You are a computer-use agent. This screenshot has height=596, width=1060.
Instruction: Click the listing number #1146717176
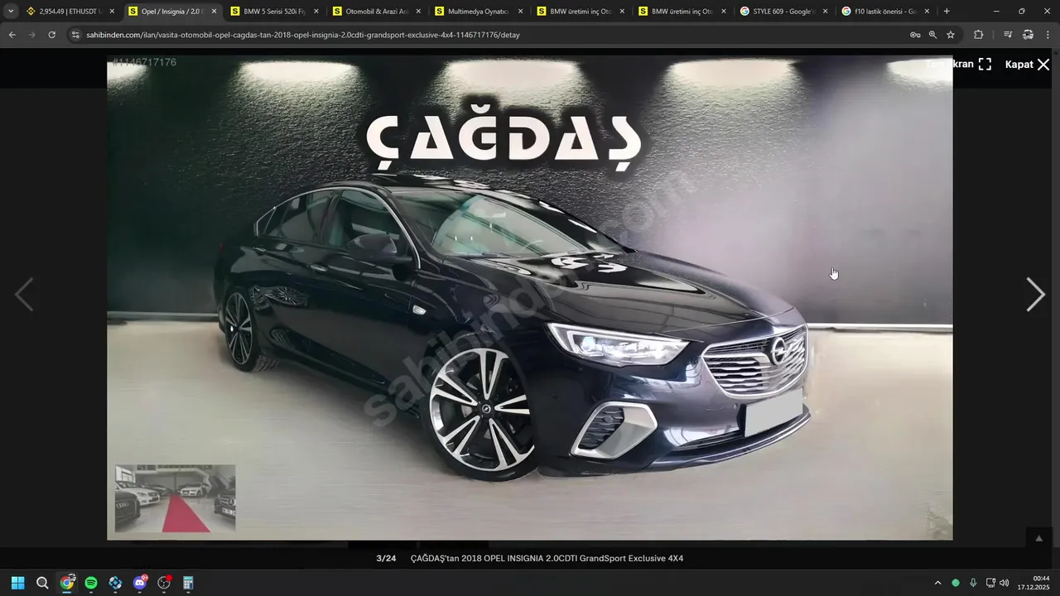pos(144,62)
